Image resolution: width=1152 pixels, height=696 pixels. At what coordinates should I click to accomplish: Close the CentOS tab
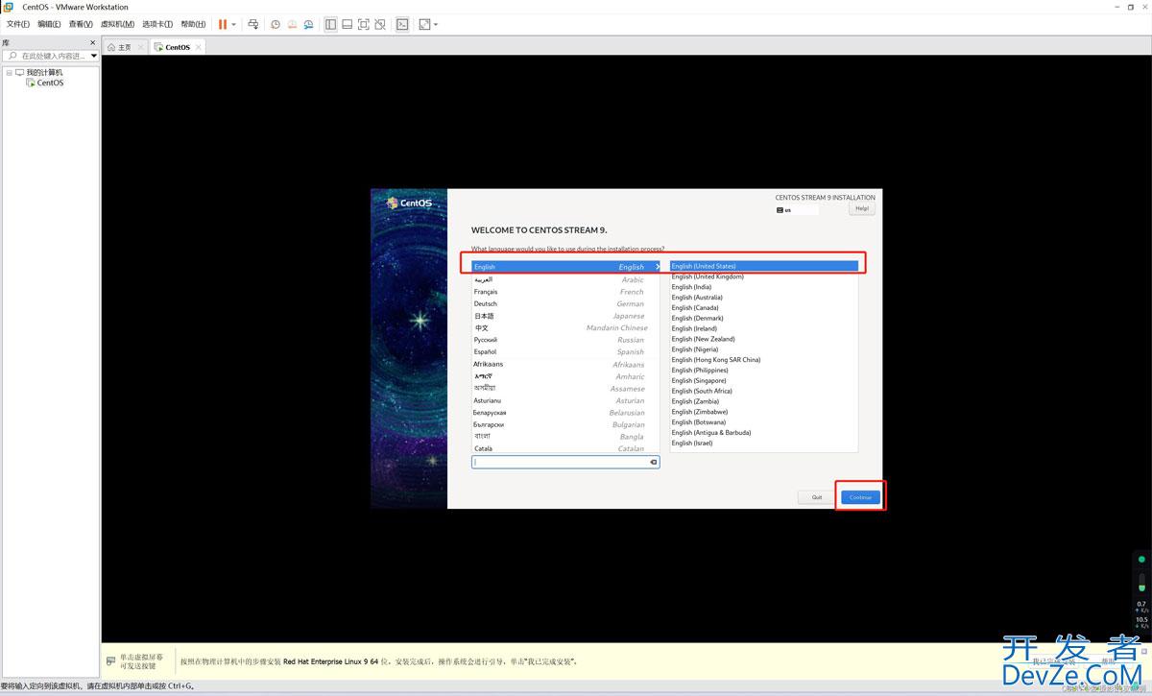(x=198, y=47)
